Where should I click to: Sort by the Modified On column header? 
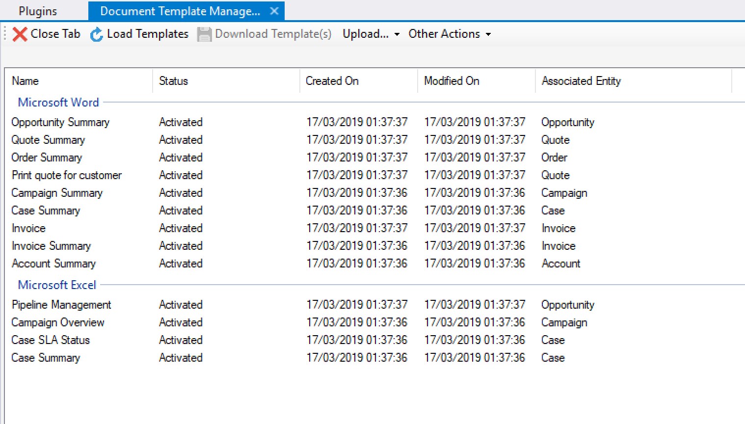451,80
